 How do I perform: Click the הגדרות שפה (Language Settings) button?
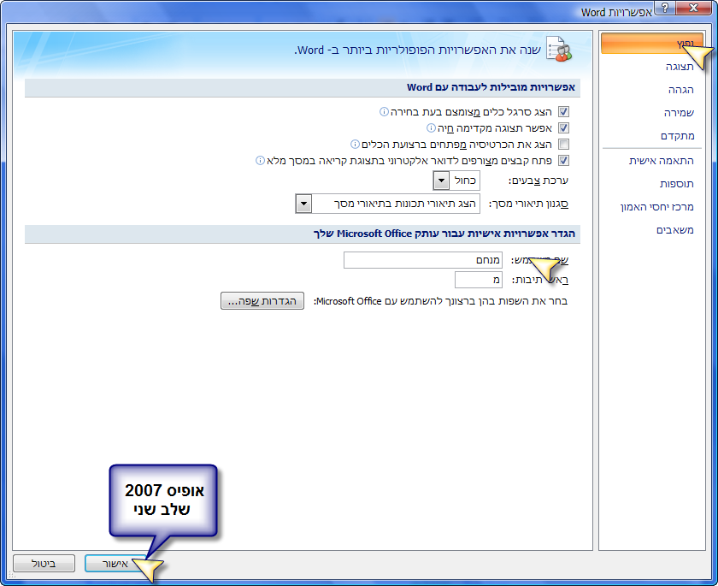coord(262,301)
